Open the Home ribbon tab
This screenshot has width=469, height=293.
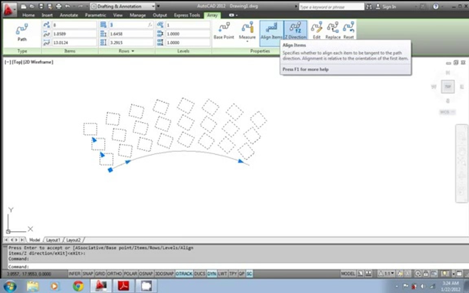pyautogui.click(x=28, y=15)
